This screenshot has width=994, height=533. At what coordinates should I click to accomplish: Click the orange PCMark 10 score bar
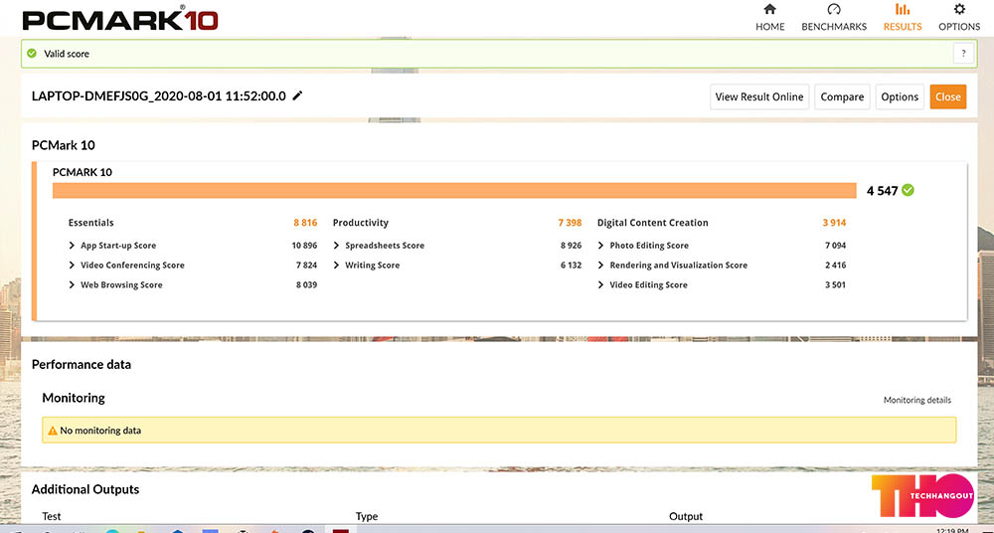(x=454, y=190)
